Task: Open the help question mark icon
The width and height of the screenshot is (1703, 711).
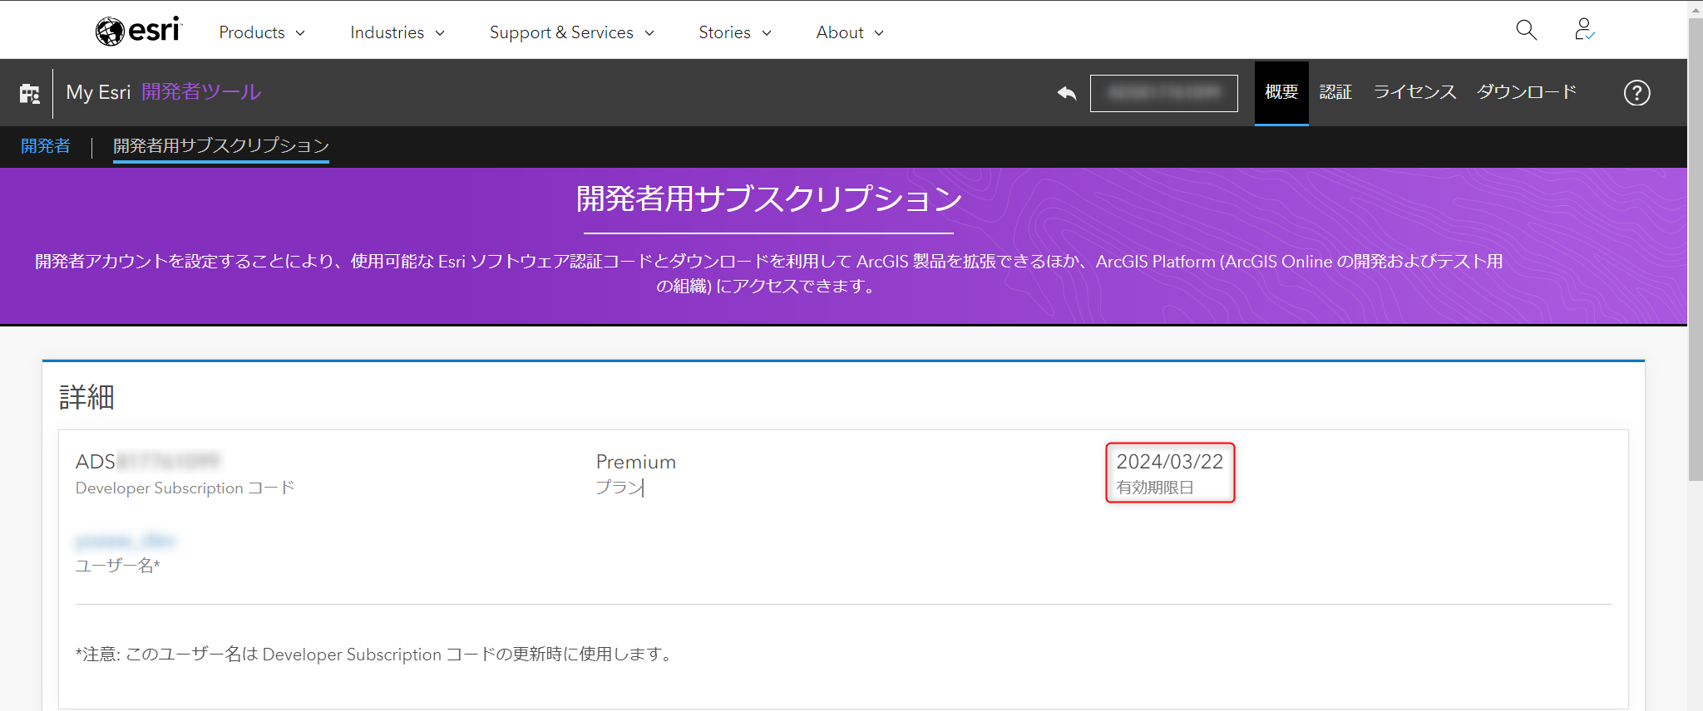Action: 1636,93
